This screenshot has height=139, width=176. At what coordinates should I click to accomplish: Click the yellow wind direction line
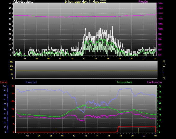[86, 71]
